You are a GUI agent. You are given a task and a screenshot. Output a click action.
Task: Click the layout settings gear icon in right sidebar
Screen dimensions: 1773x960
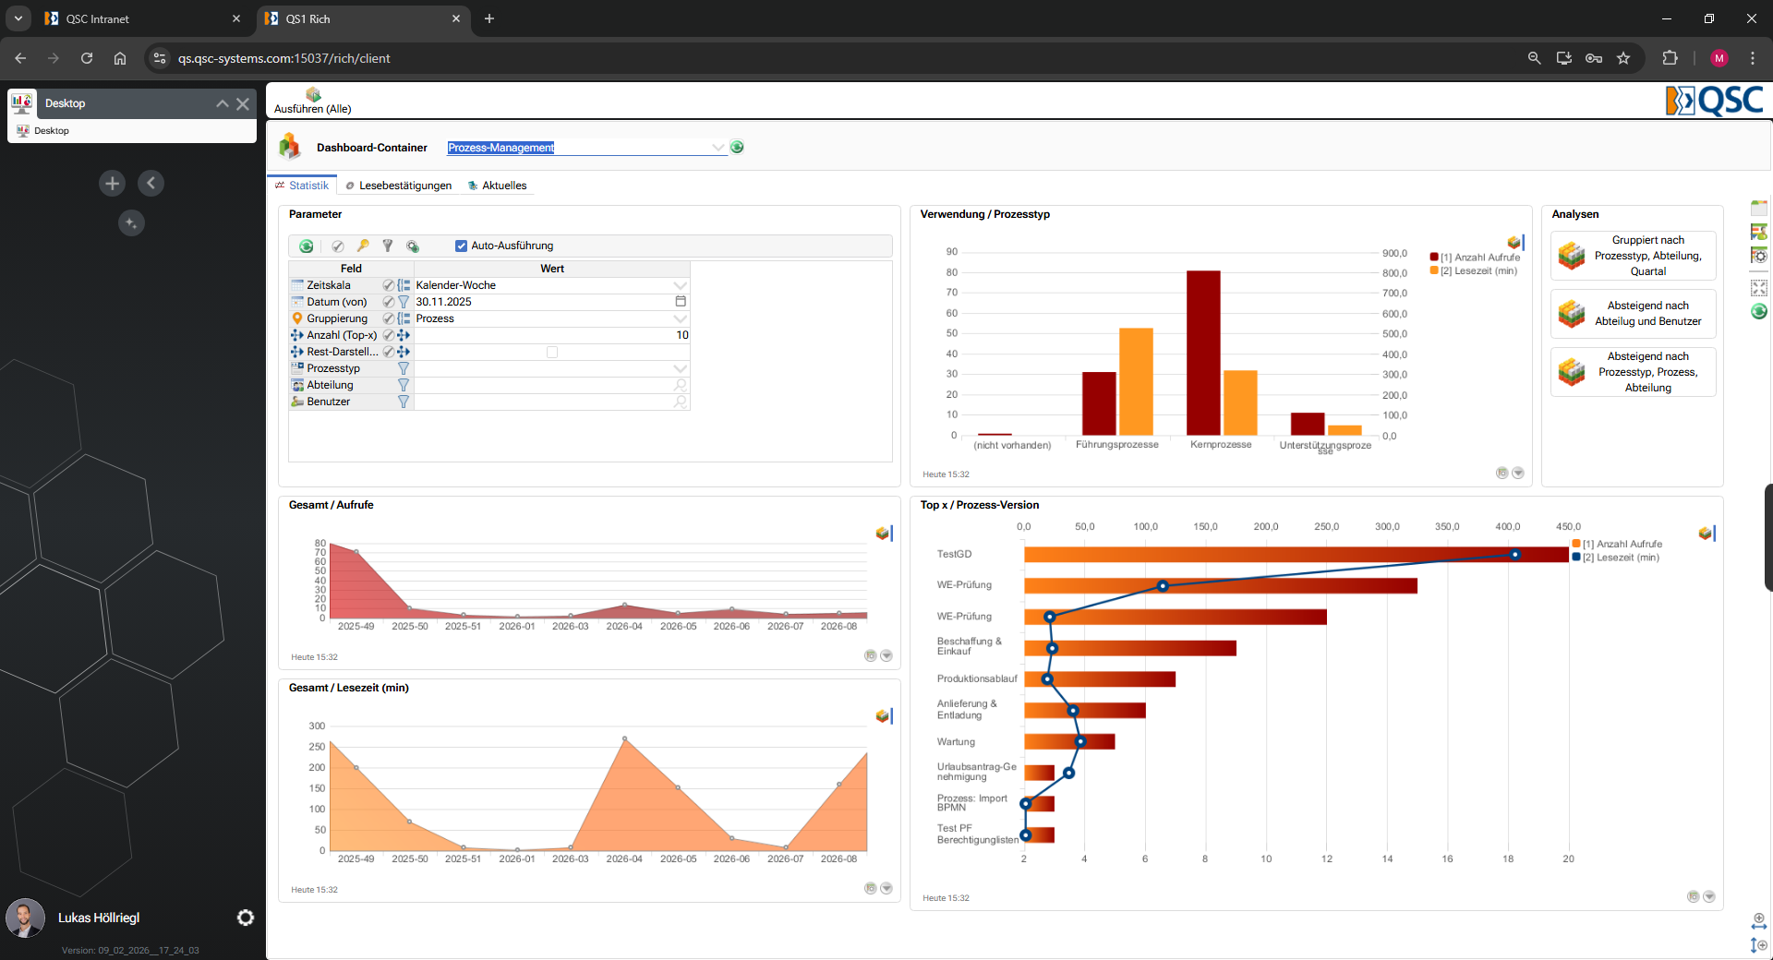[x=1759, y=256]
